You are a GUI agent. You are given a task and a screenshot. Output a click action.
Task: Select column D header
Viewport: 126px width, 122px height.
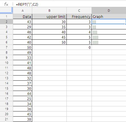[x=109, y=11]
